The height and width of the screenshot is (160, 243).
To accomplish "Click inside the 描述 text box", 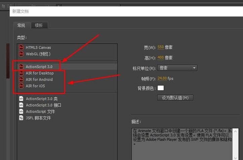I will [182, 144].
